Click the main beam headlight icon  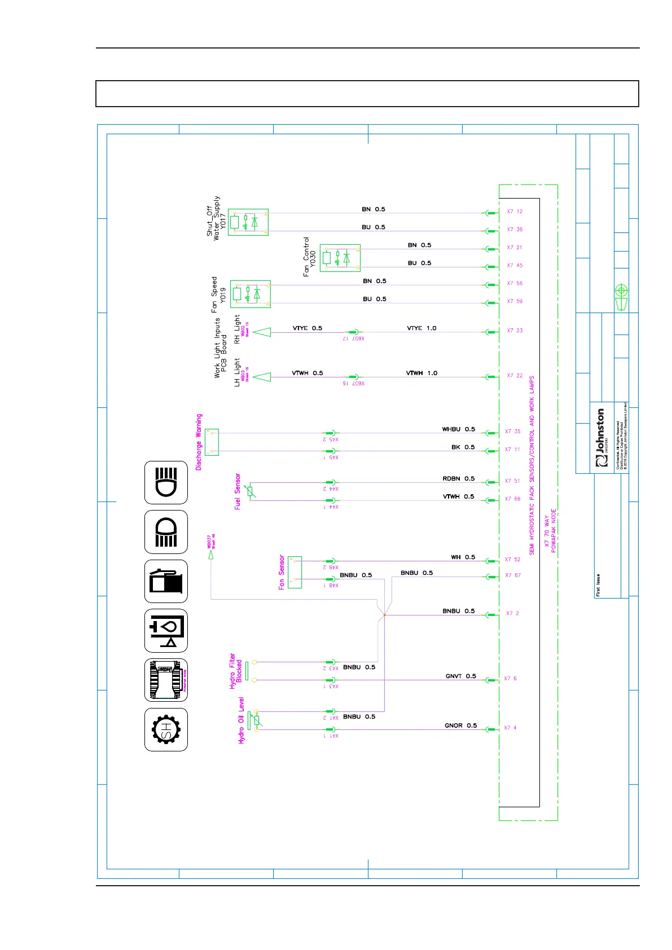[x=166, y=482]
